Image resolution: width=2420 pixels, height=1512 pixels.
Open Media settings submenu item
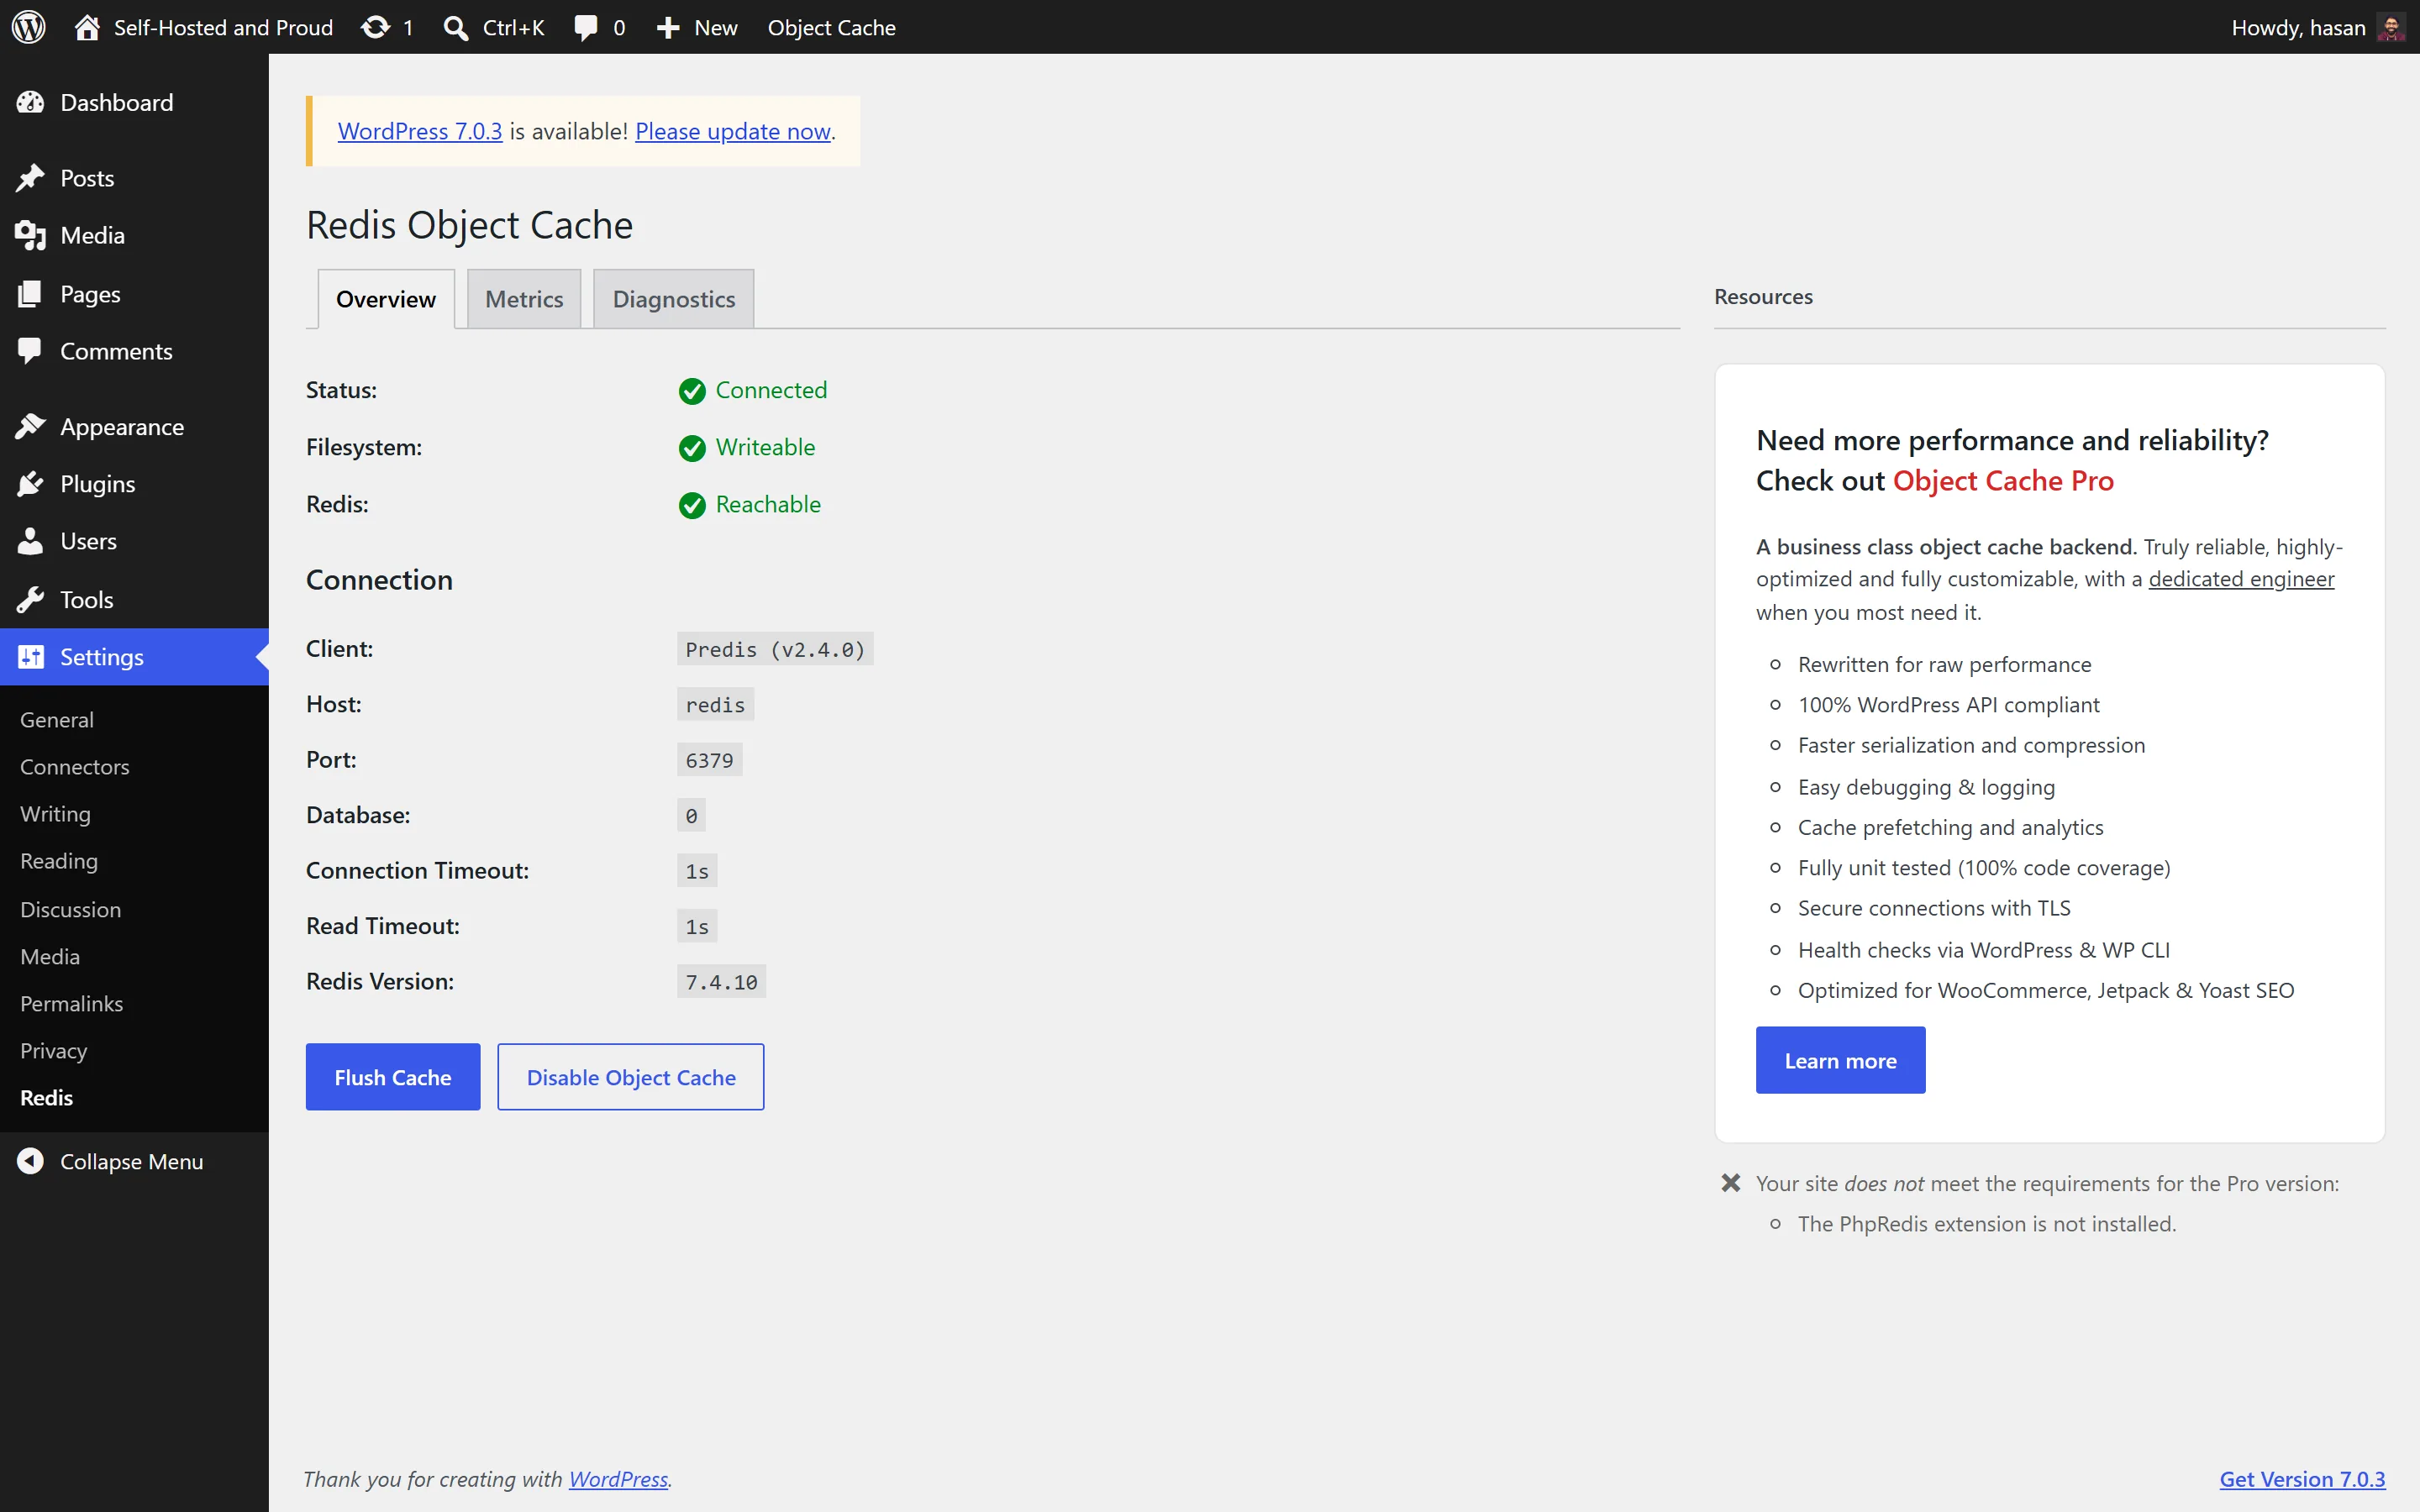[x=50, y=956]
